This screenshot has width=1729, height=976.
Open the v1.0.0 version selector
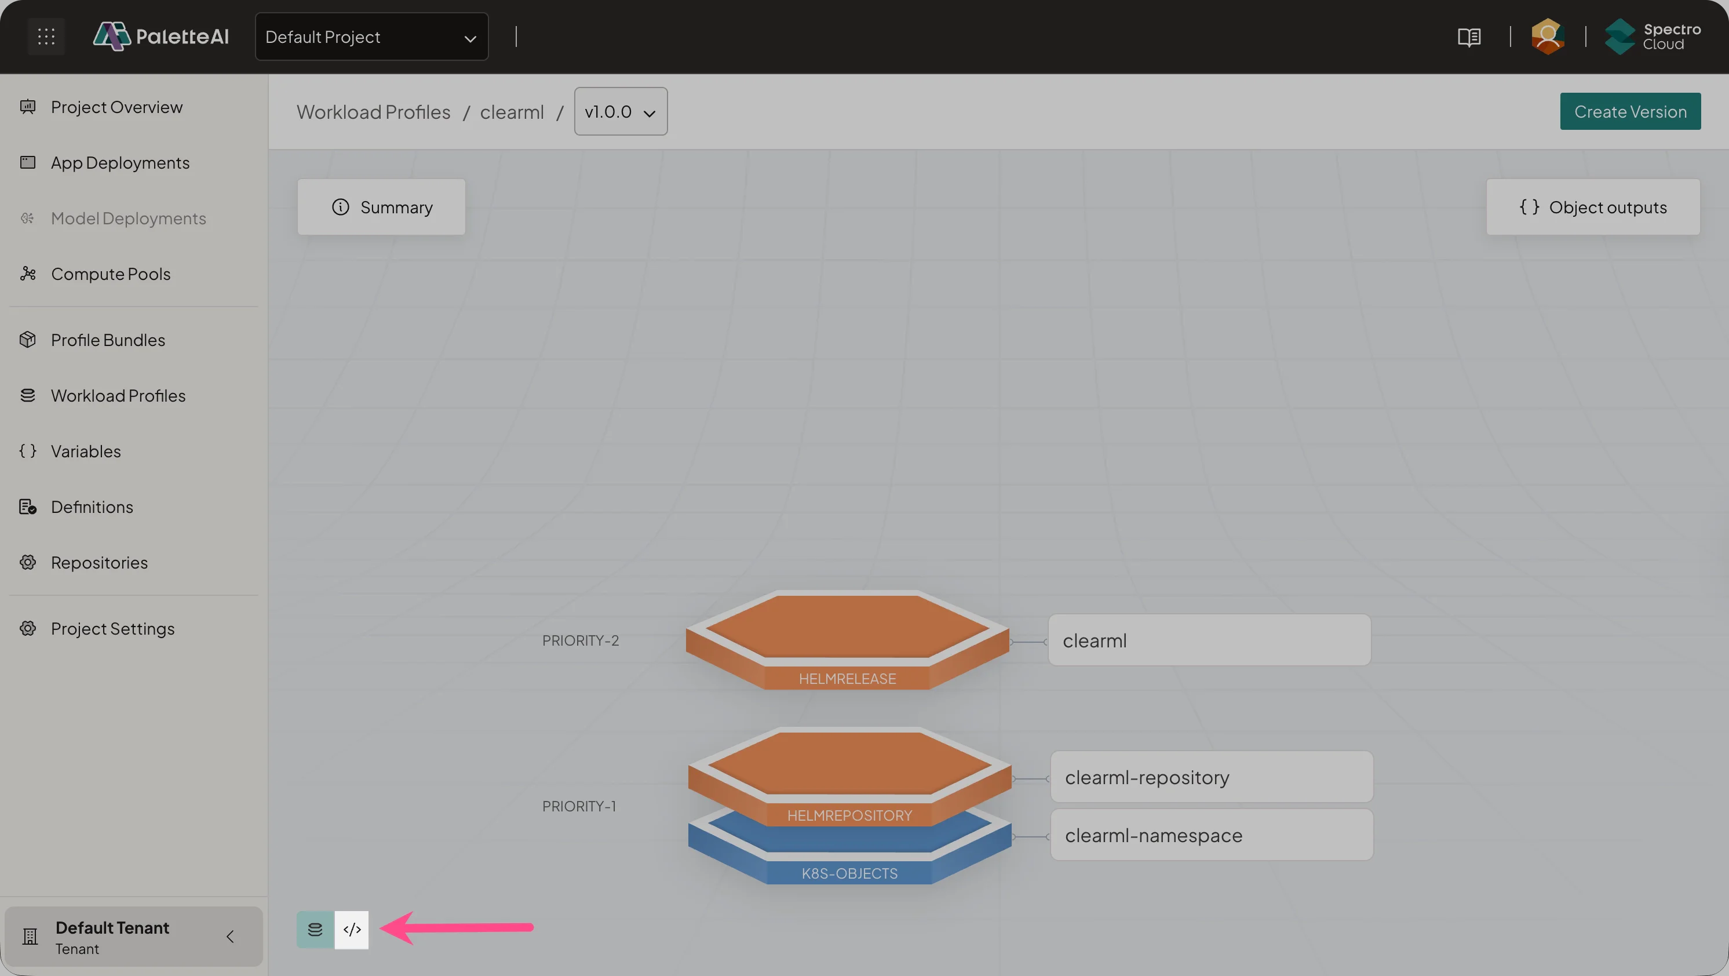[620, 111]
